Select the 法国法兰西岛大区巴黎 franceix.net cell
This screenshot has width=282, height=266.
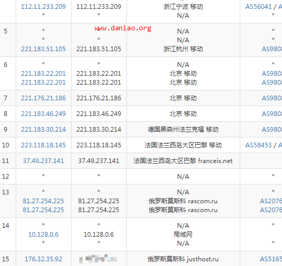[x=183, y=161]
